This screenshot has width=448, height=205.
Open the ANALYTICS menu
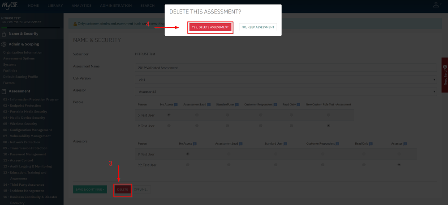(82, 6)
